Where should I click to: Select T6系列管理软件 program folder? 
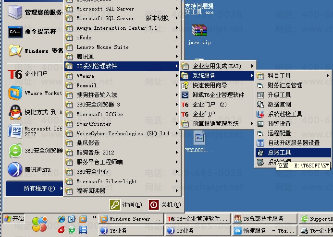(x=122, y=66)
